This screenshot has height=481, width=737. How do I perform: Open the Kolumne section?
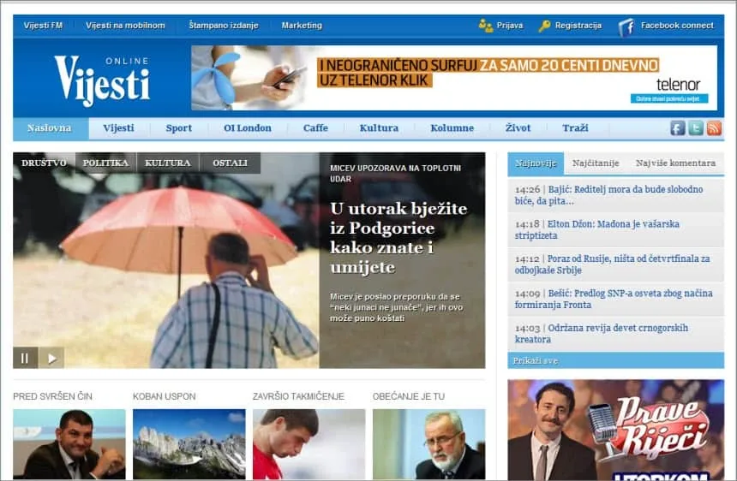tap(452, 128)
